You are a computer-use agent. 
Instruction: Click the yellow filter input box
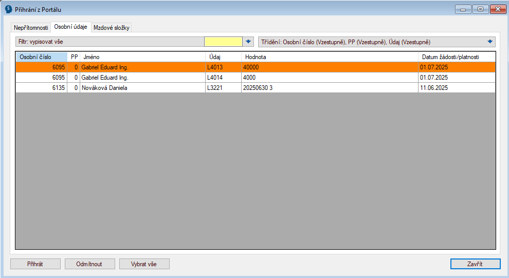[x=223, y=42]
